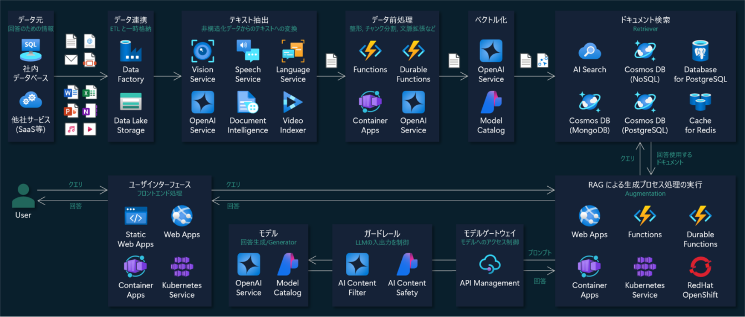The width and height of the screenshot is (745, 317).
Task: Click Model Catalog icon in モデル panel
Action: click(288, 264)
